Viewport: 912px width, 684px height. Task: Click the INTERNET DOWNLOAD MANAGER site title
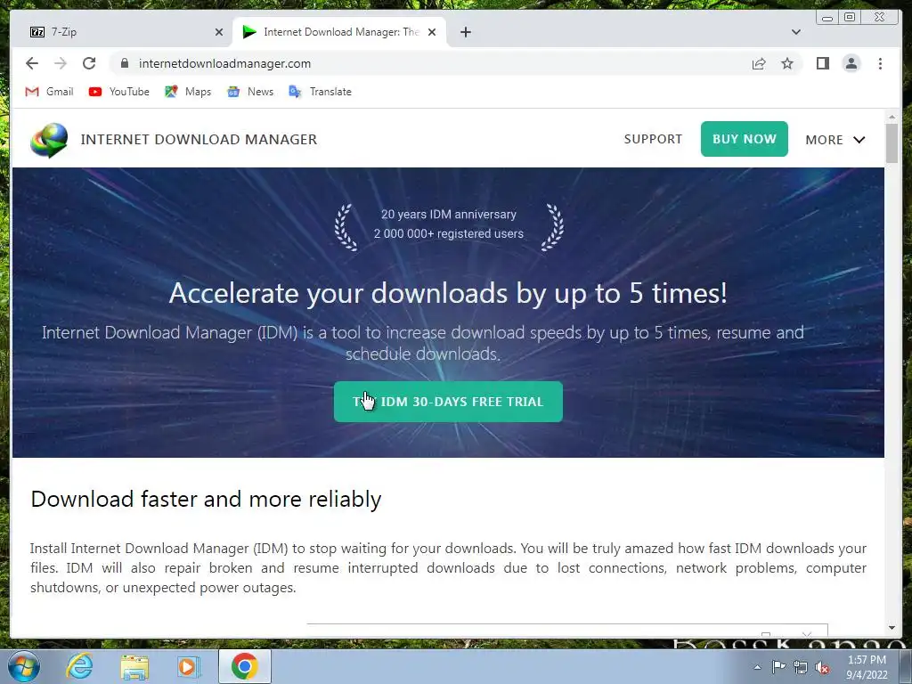199,140
